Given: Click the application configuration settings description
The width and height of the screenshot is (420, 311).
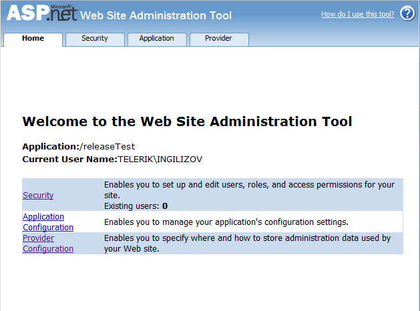Looking at the screenshot, I should (x=226, y=222).
